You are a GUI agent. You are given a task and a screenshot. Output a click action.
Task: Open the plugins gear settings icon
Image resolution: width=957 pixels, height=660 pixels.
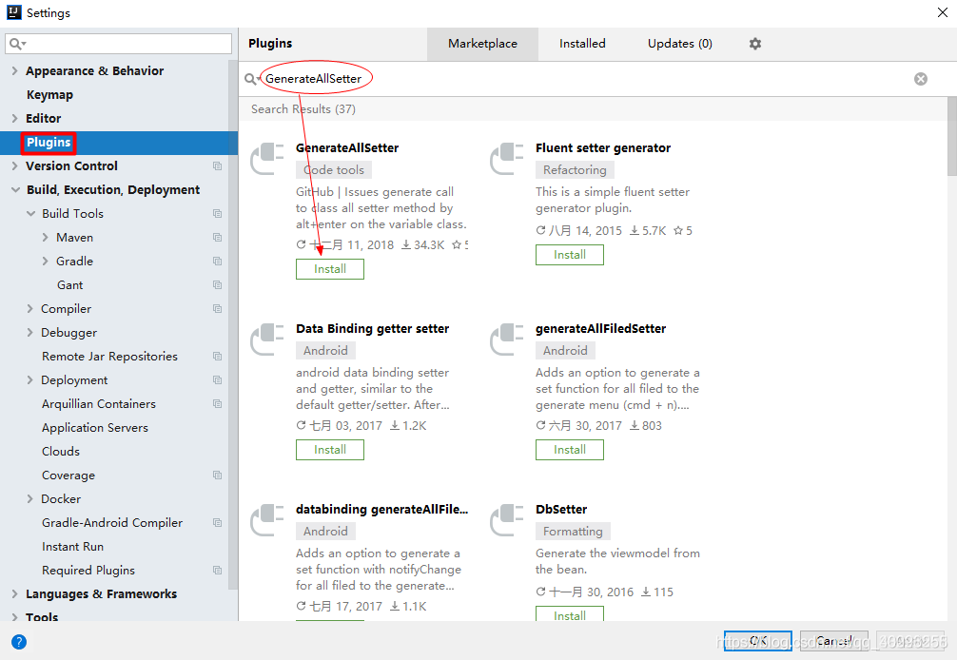click(755, 44)
